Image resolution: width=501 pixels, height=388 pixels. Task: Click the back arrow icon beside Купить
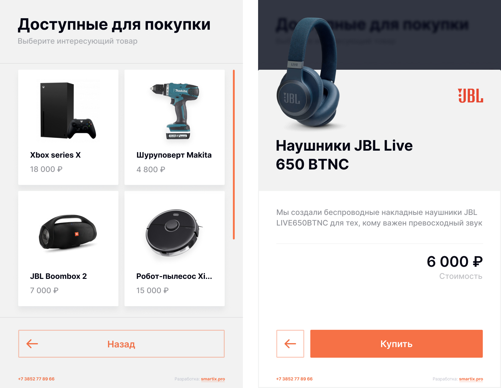[290, 344]
